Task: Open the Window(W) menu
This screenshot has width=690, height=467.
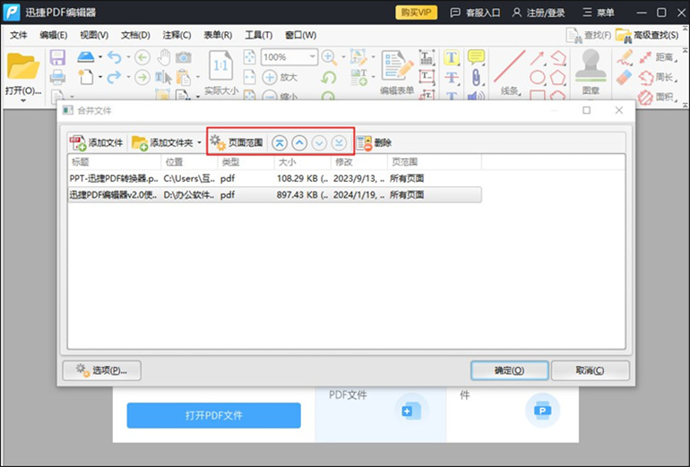Action: [x=300, y=35]
